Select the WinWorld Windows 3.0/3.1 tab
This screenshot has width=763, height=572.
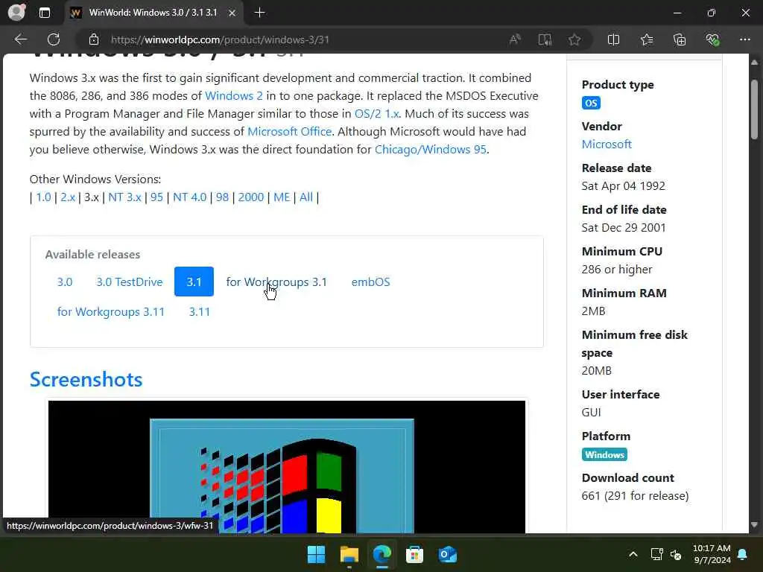click(153, 13)
